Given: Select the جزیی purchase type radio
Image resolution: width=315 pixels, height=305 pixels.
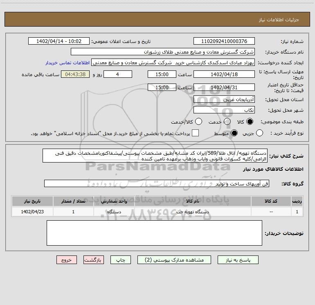Looking at the screenshot, I should pos(259,133).
